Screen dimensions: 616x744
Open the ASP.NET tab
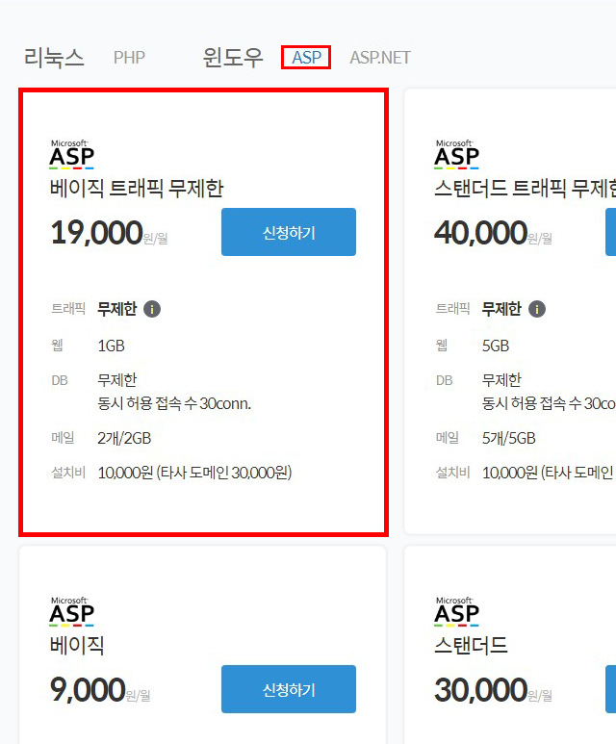[x=379, y=58]
